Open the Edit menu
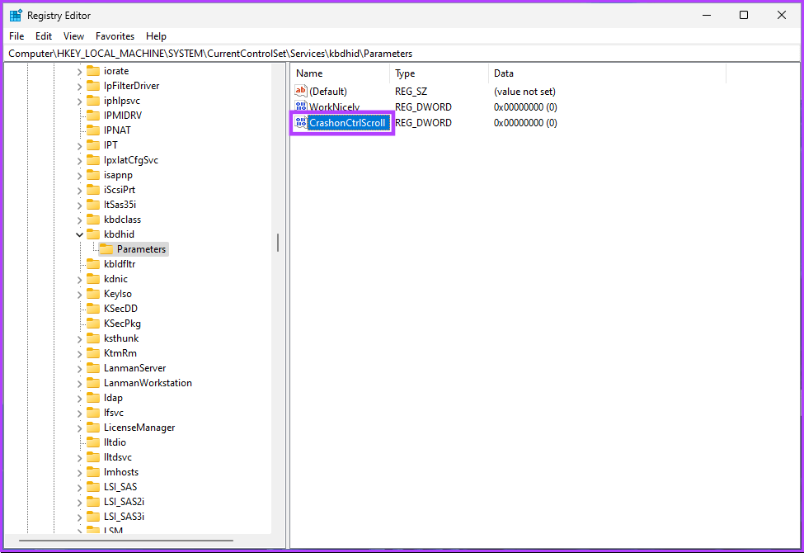Image resolution: width=804 pixels, height=553 pixels. (44, 36)
